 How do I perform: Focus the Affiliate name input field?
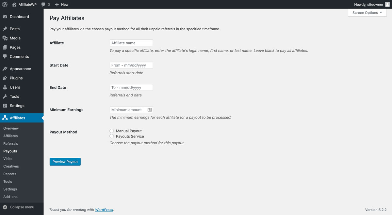131,43
